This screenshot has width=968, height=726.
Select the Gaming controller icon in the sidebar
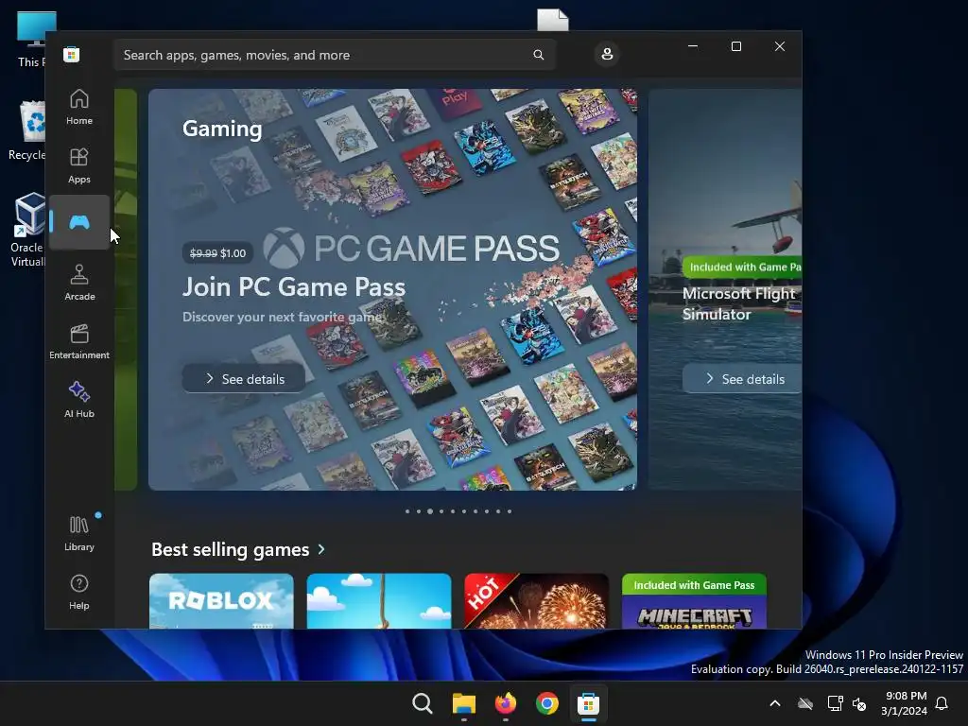point(79,222)
